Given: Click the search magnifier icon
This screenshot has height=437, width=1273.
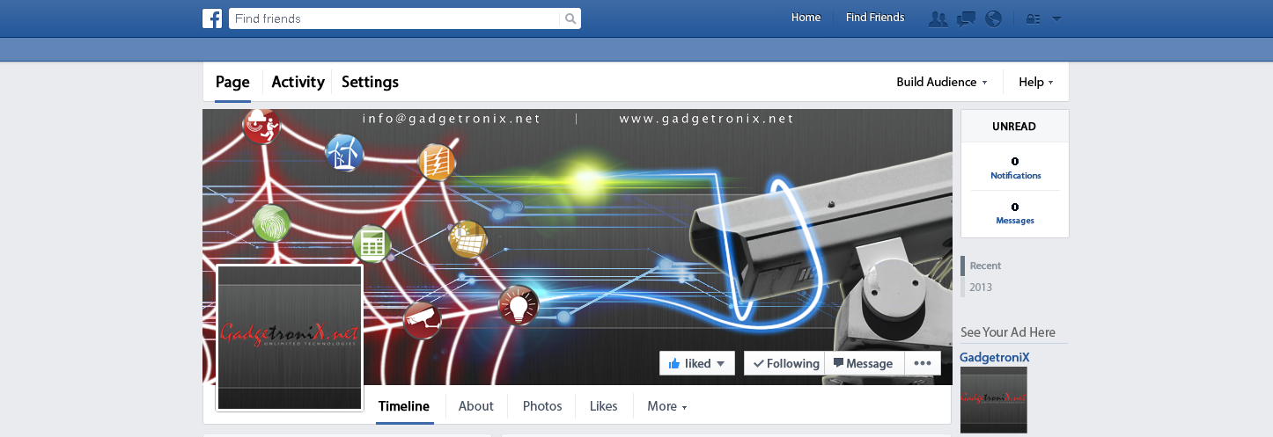Looking at the screenshot, I should click(570, 18).
